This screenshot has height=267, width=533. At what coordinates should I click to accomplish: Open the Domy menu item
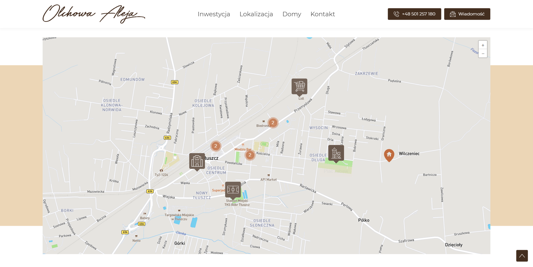292,14
